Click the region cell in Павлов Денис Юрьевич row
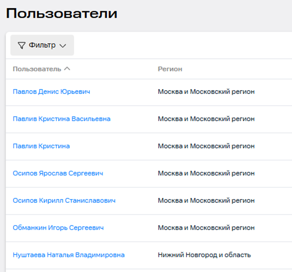The height and width of the screenshot is (272, 292). (206, 91)
